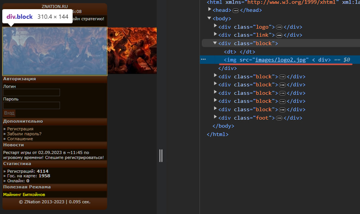Collapse the opened div class="block" node

click(x=216, y=43)
